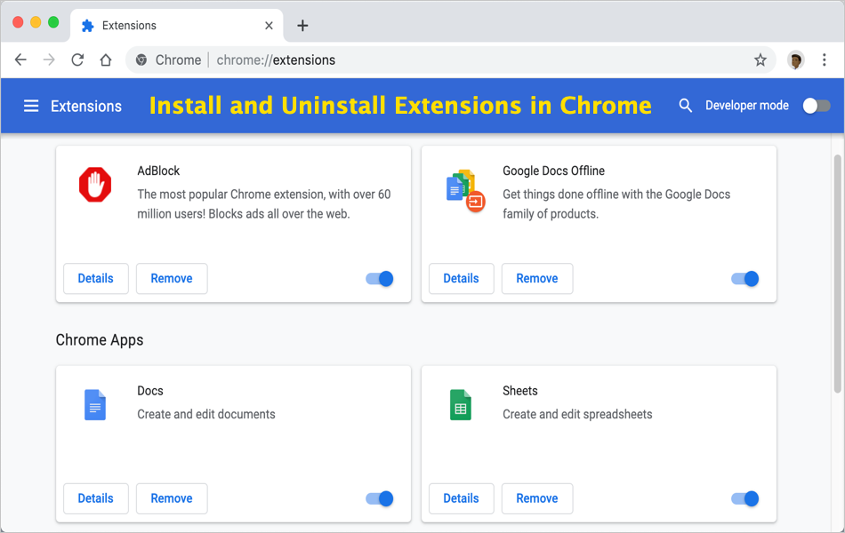Close the window with the red button
845x533 pixels.
(x=18, y=22)
